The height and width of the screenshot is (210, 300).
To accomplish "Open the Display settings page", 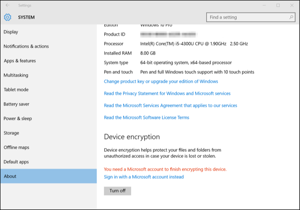I will click(x=11, y=32).
